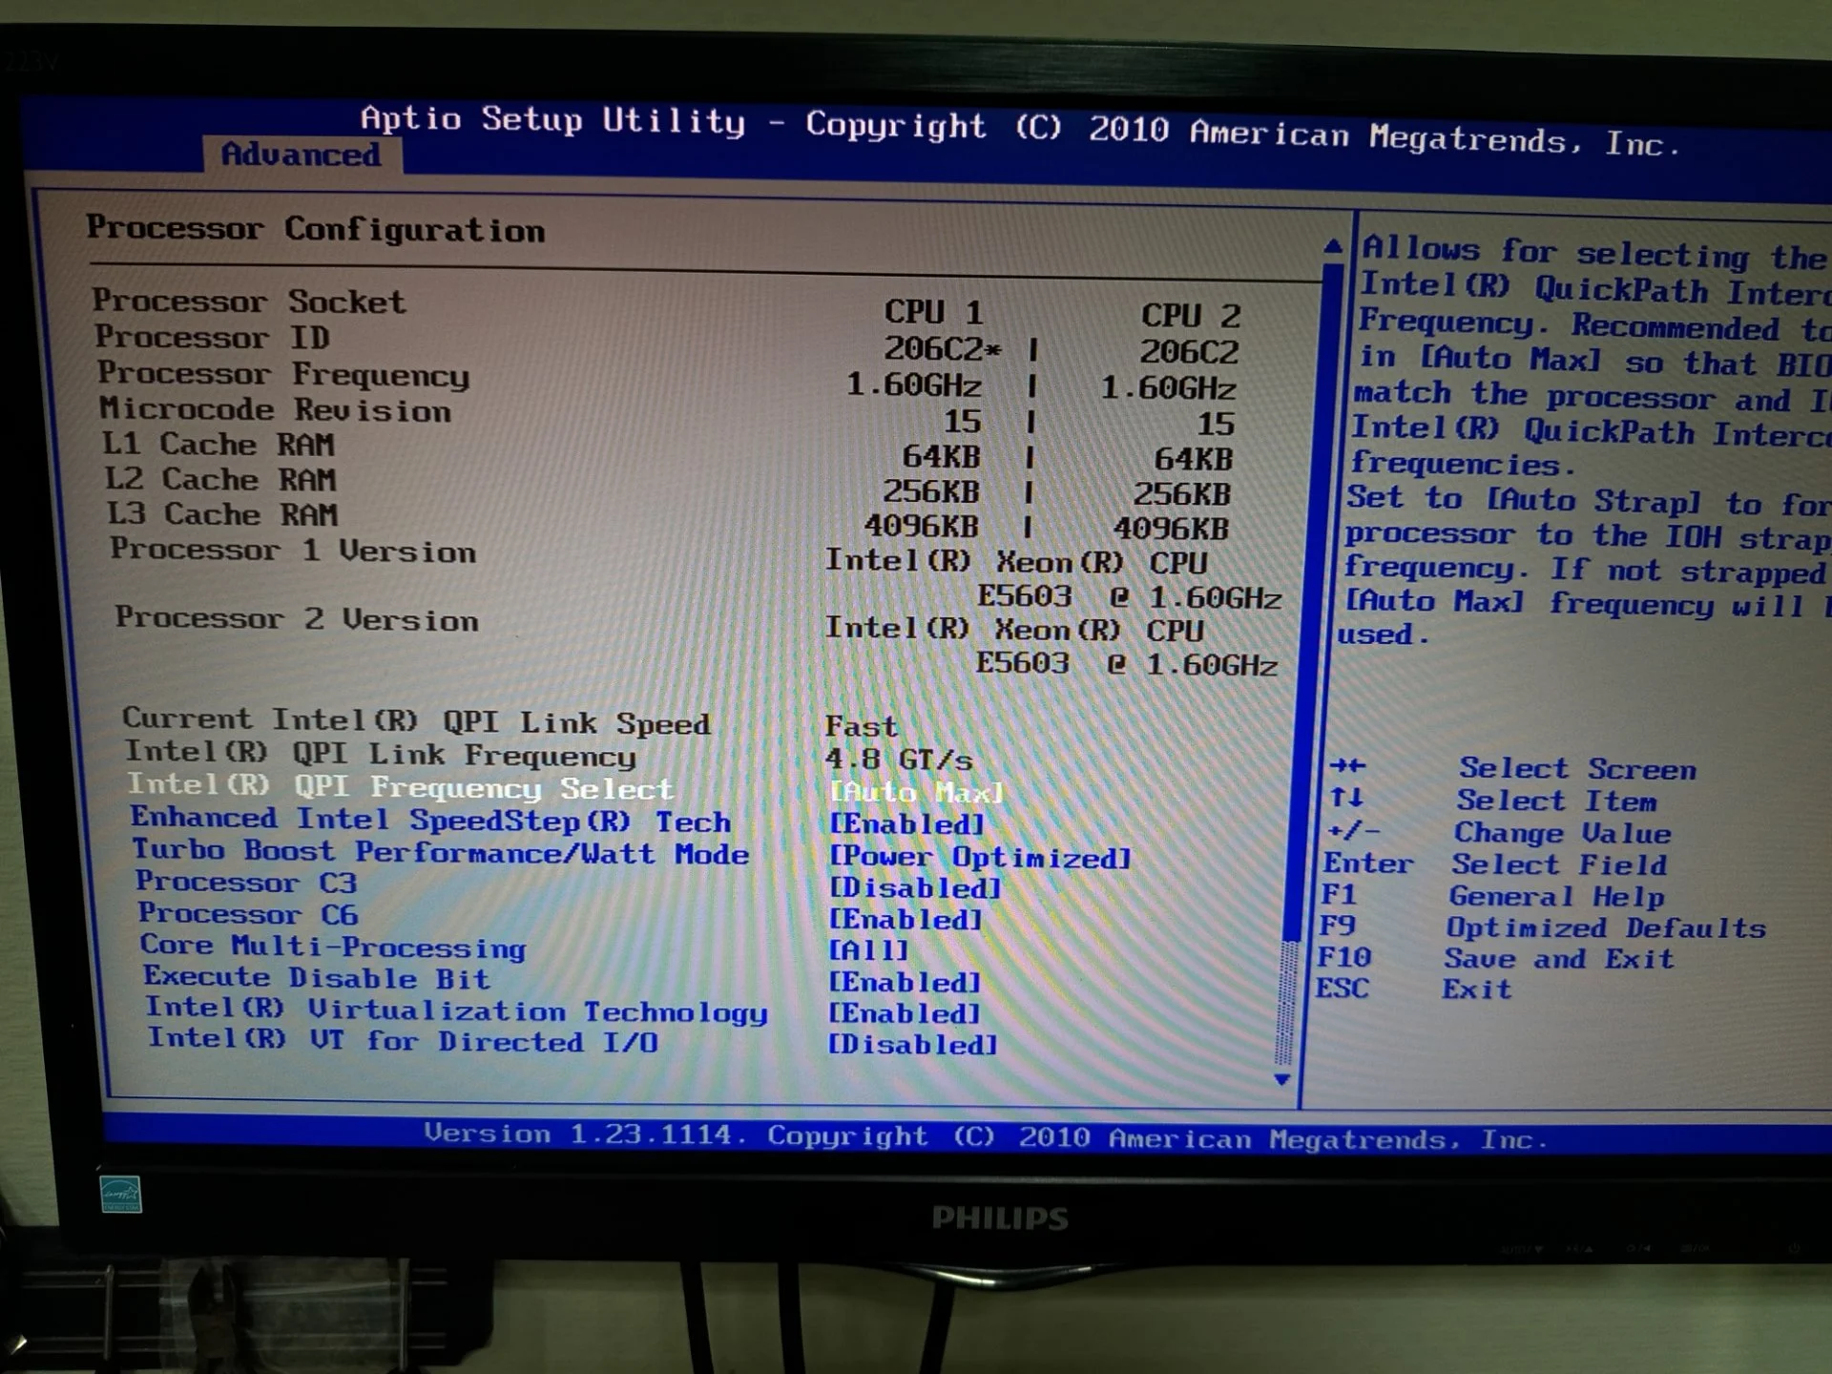The width and height of the screenshot is (1832, 1374).
Task: Toggle VT for Directed I/O [Disabled]
Action: 912,1044
